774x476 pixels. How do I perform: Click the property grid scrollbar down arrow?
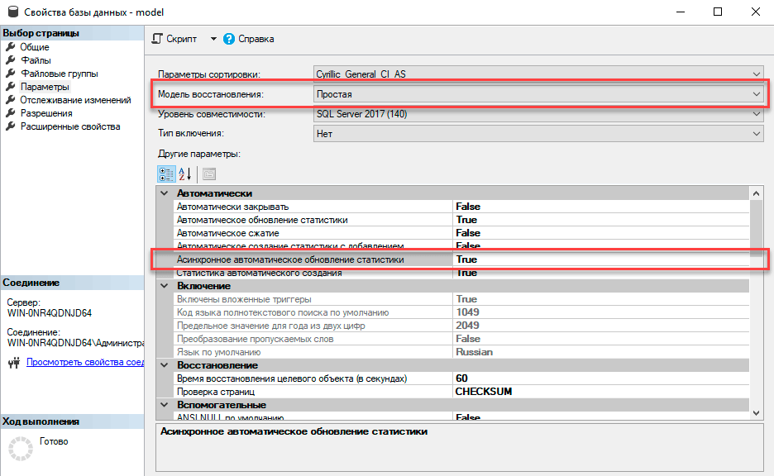(756, 411)
